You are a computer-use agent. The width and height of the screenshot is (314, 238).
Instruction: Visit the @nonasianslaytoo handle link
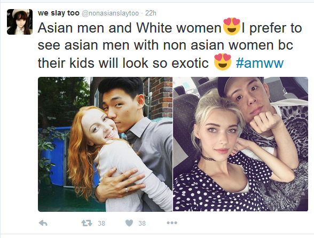click(110, 13)
